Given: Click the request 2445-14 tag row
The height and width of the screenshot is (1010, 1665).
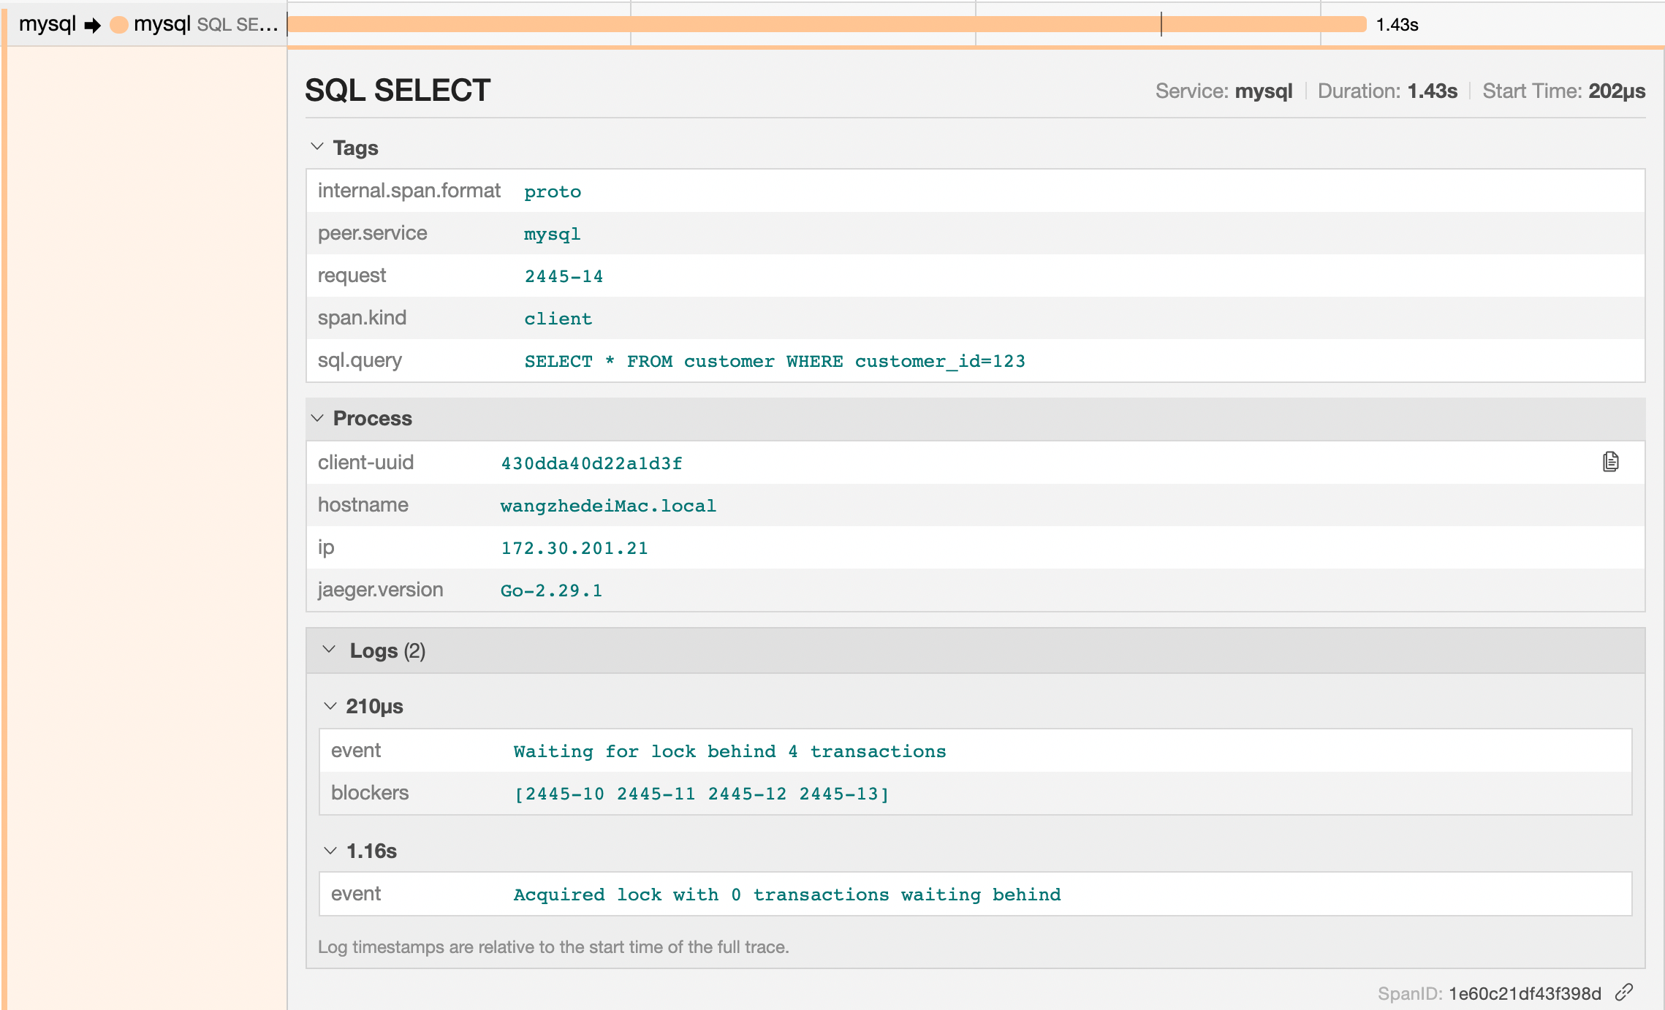Looking at the screenshot, I should tap(564, 276).
